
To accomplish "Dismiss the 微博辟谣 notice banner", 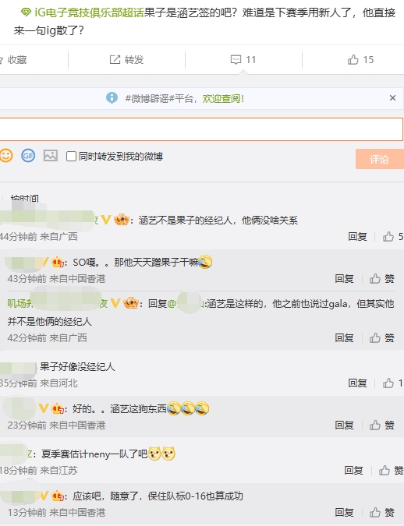I will click(x=392, y=98).
